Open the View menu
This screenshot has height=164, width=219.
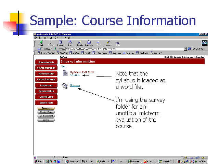click(x=46, y=38)
